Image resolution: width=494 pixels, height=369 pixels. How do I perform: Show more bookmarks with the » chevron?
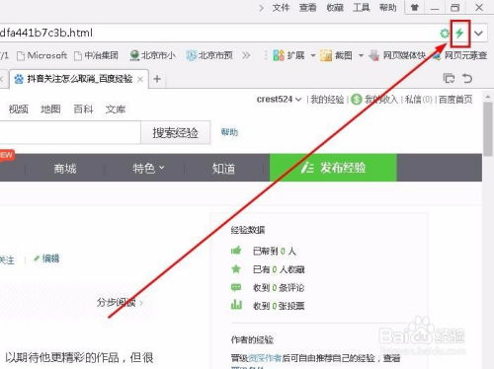click(246, 55)
